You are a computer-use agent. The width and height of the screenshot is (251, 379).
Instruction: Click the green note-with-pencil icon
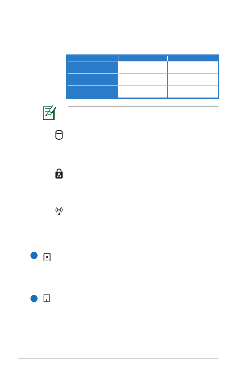50,113
